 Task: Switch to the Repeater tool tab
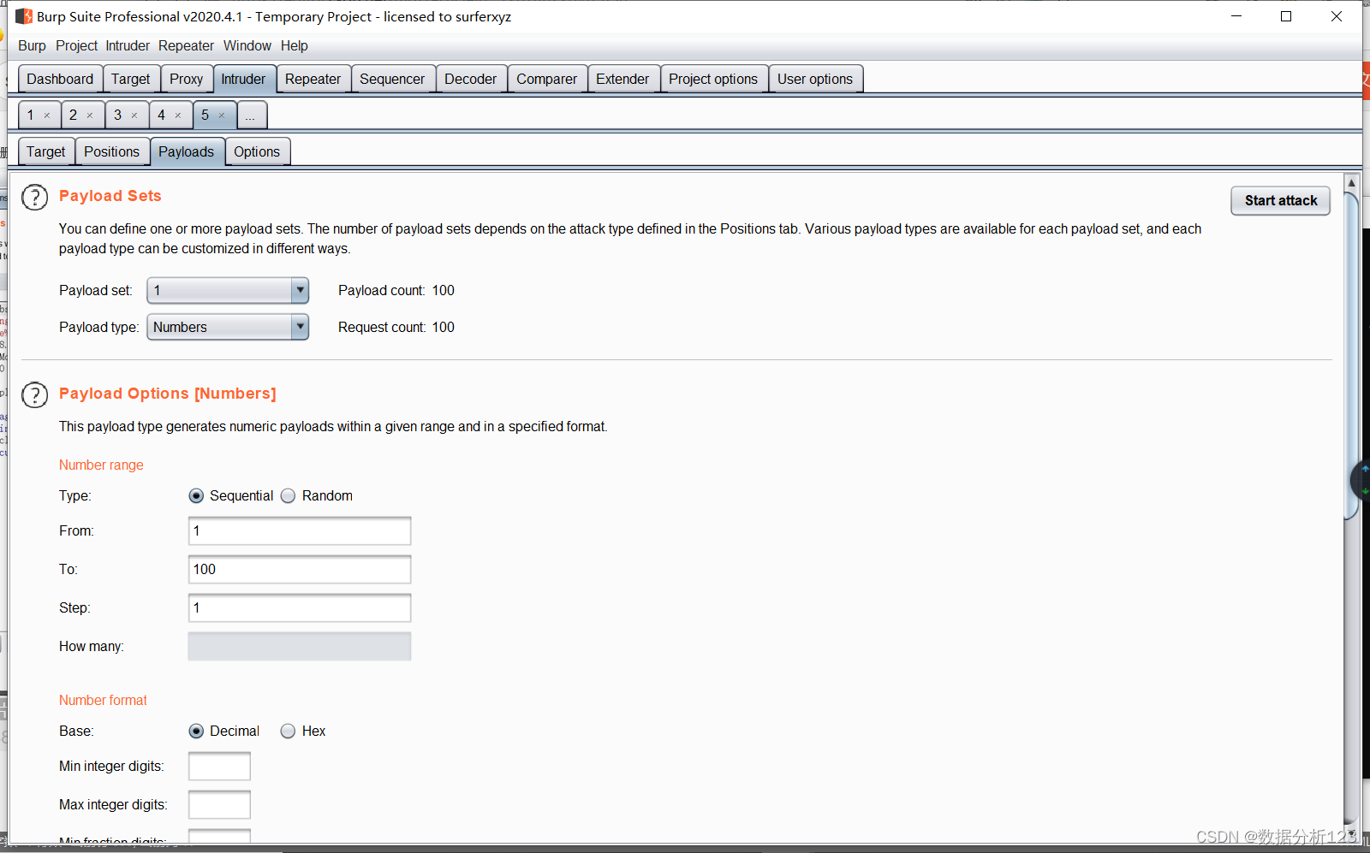313,79
